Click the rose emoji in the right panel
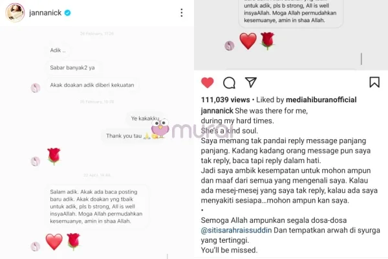Screen dimensions: 388x259 pos(268,41)
